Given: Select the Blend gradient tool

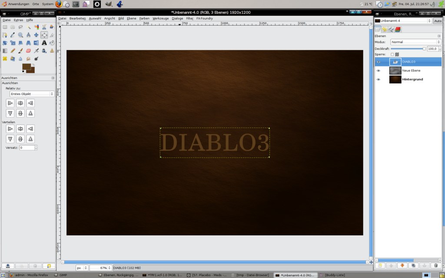Looking at the screenshot, I should coord(5,51).
